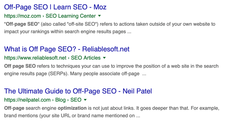
Task: Open 'What is Off Page SEO? - Reliablesoft.net'
Action: click(x=67, y=49)
